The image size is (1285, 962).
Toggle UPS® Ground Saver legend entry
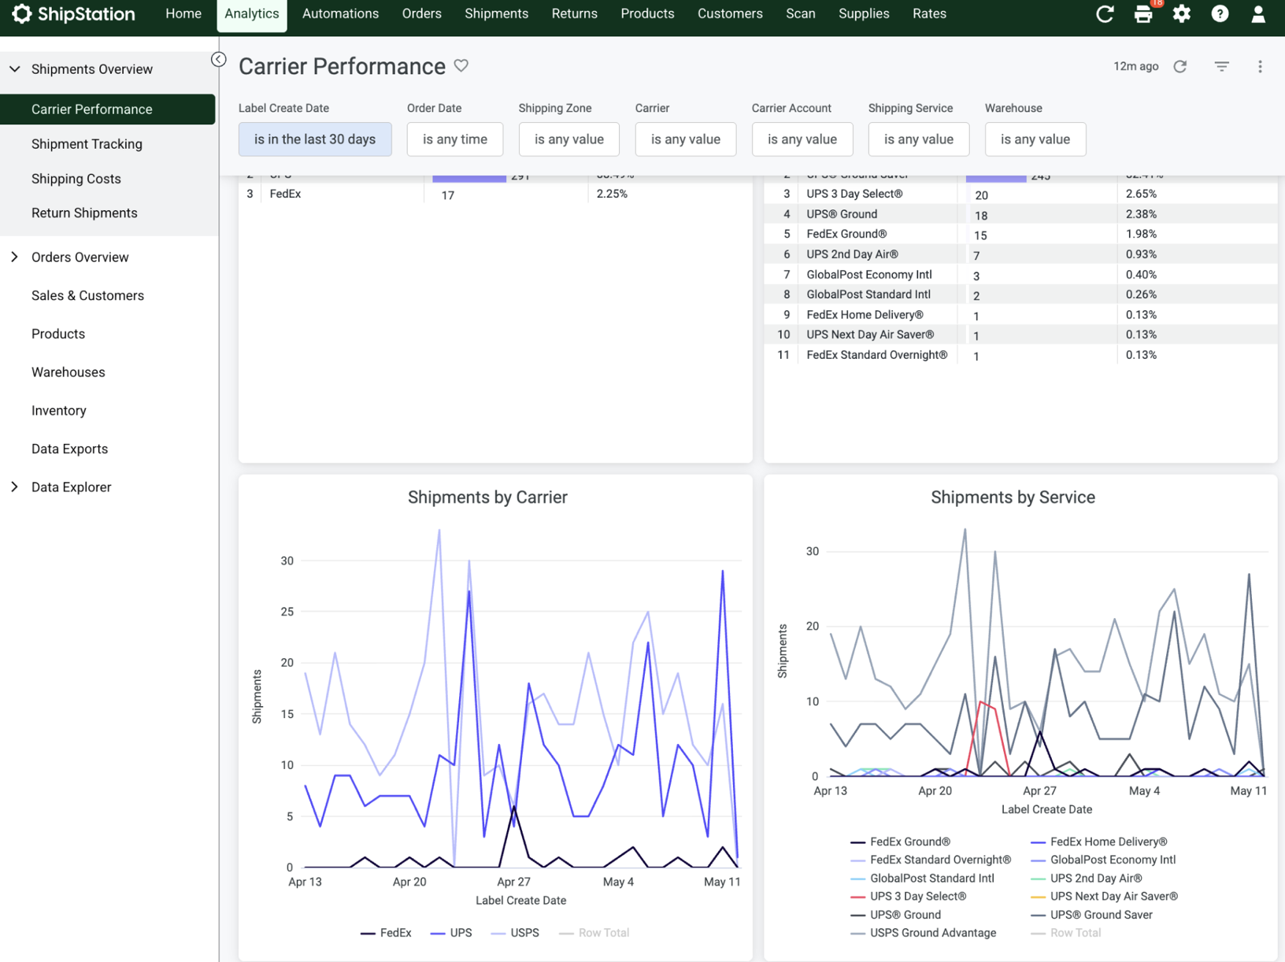tap(1092, 915)
